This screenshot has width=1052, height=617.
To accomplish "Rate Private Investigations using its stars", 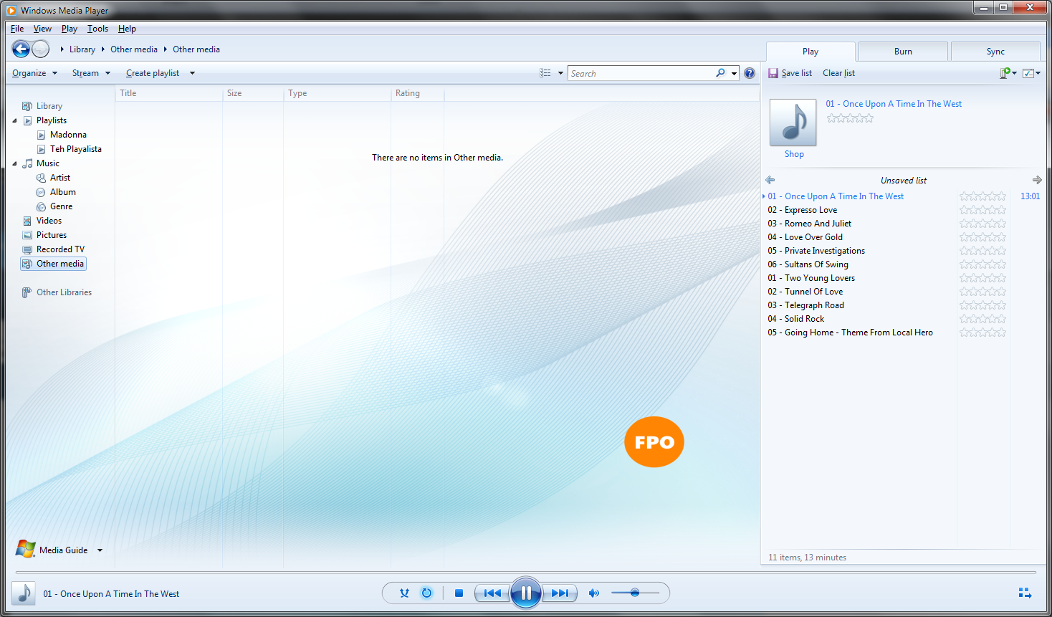I will point(982,251).
